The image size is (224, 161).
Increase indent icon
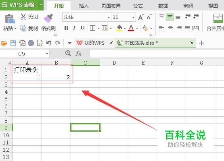tap(196, 17)
